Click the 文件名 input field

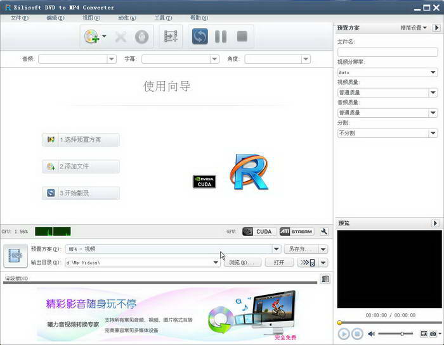click(388, 52)
